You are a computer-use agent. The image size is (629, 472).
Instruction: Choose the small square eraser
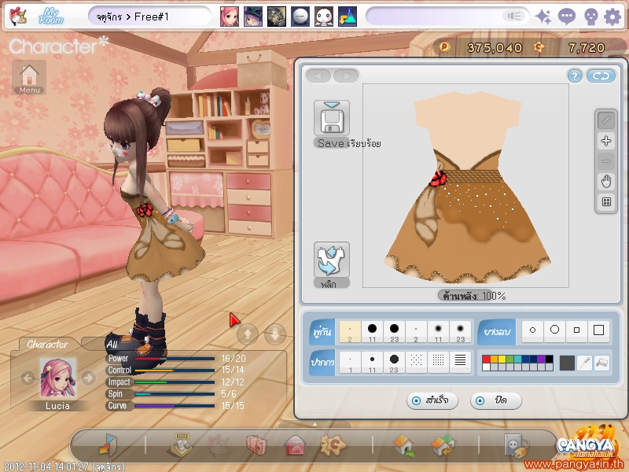576,330
